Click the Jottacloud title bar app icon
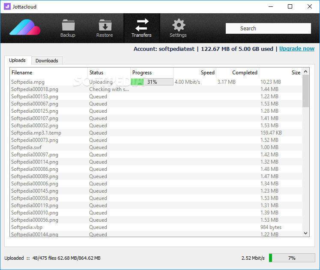Screen dimensions: 320x270 point(7,6)
